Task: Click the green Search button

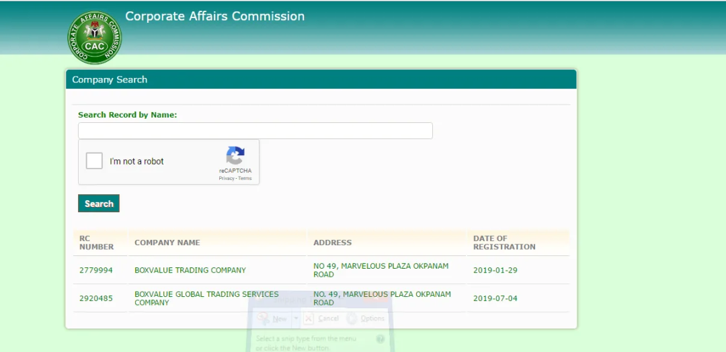Action: coord(99,204)
